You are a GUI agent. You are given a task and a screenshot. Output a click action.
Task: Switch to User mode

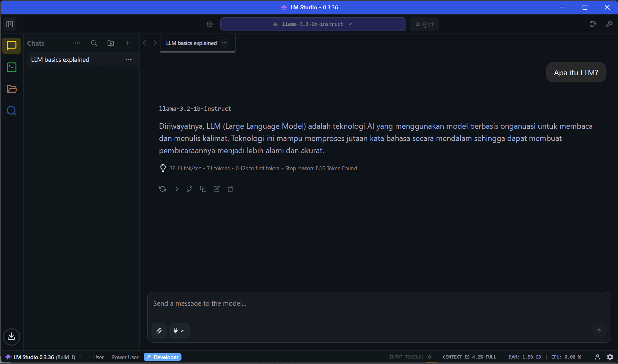(x=98, y=357)
